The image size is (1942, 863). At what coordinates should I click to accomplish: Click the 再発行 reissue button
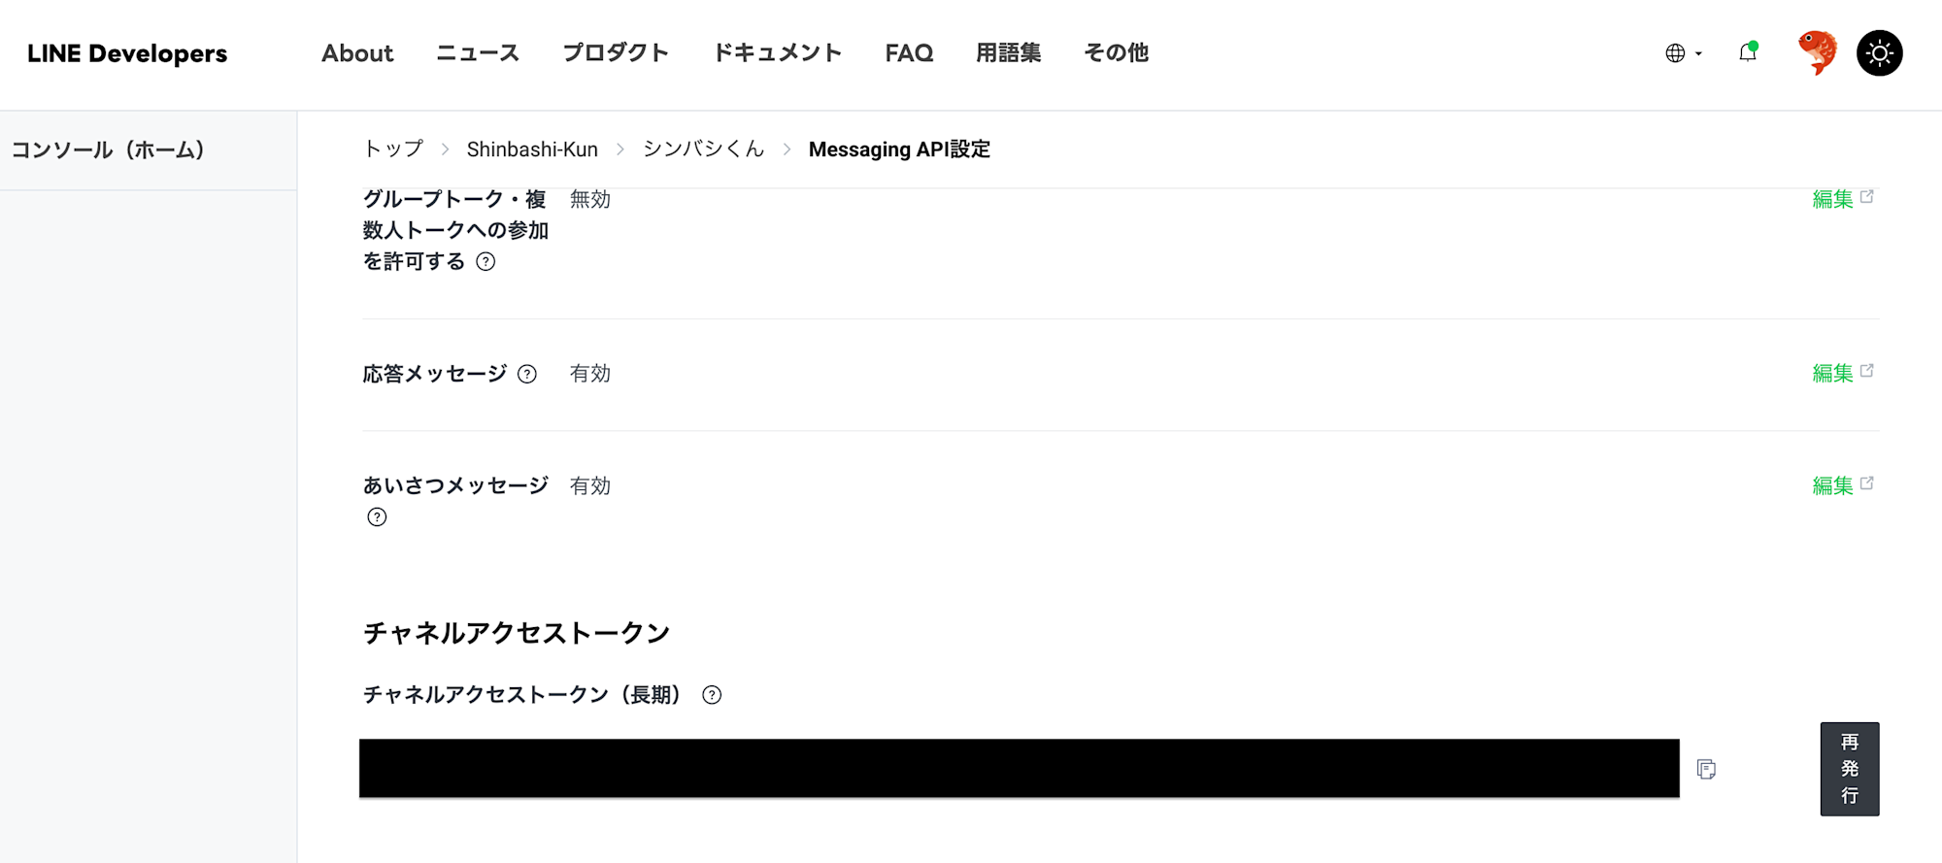click(x=1850, y=769)
